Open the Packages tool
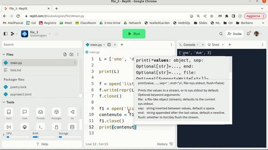Viewport: 268px width, 150px height. 57,114
